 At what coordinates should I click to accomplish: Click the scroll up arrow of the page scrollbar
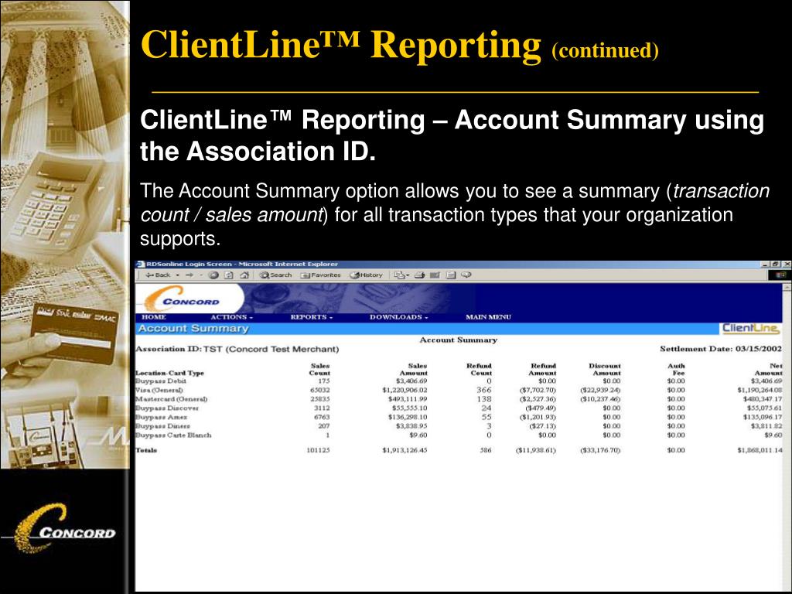pos(787,287)
